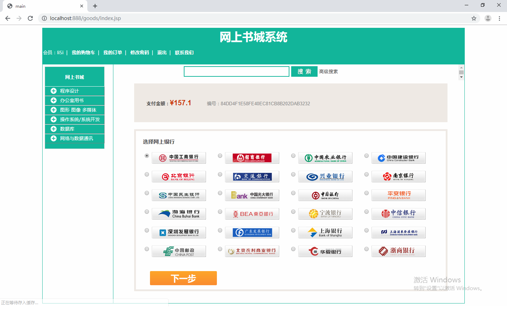
Task: Select the China Bohai Bank logo
Action: coord(179,214)
